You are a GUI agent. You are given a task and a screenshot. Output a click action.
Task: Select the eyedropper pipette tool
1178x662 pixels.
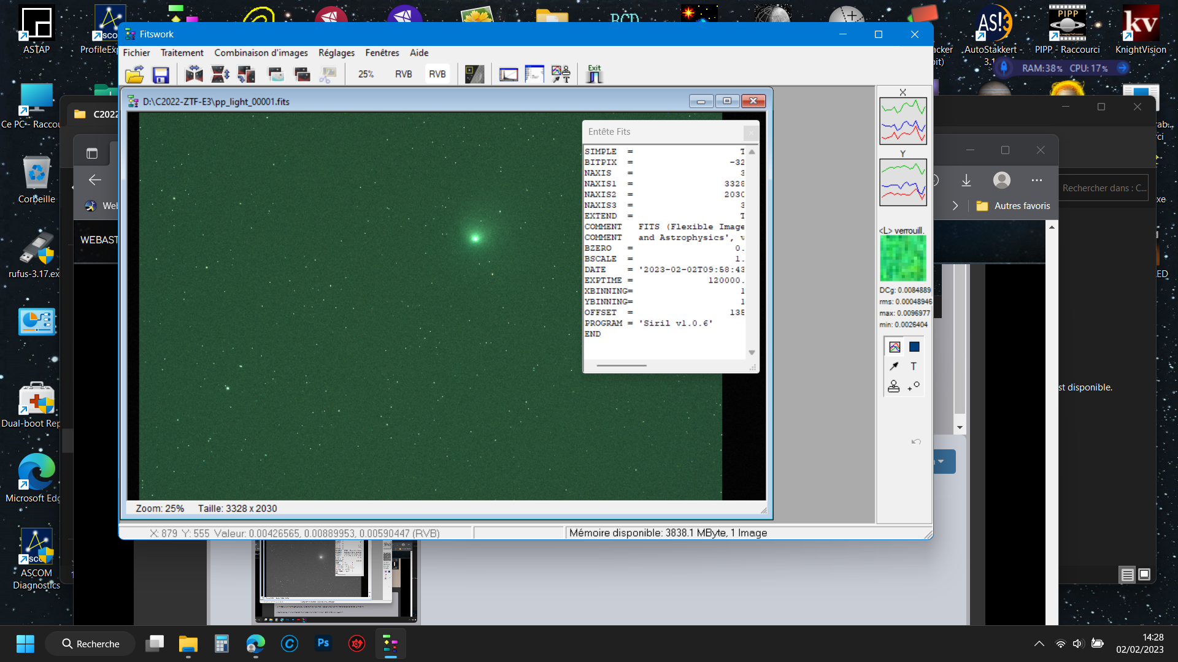coord(894,367)
